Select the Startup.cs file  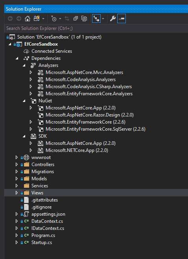42,242
